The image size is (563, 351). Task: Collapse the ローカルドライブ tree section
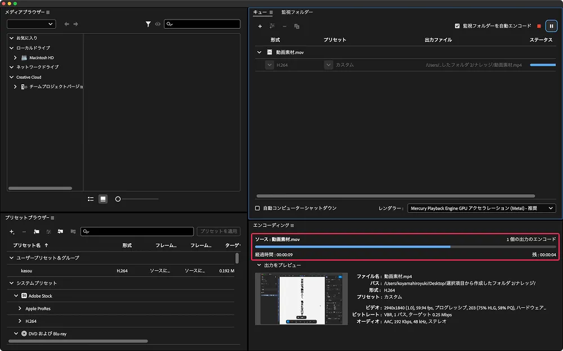click(11, 48)
